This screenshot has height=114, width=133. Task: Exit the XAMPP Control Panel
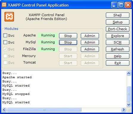(x=117, y=63)
